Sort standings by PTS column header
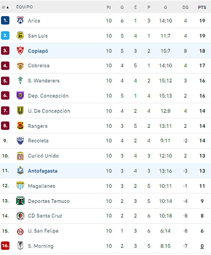 click(202, 7)
